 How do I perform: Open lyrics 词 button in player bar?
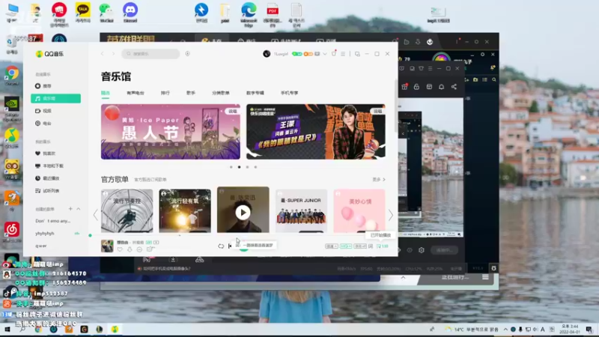pyautogui.click(x=371, y=246)
